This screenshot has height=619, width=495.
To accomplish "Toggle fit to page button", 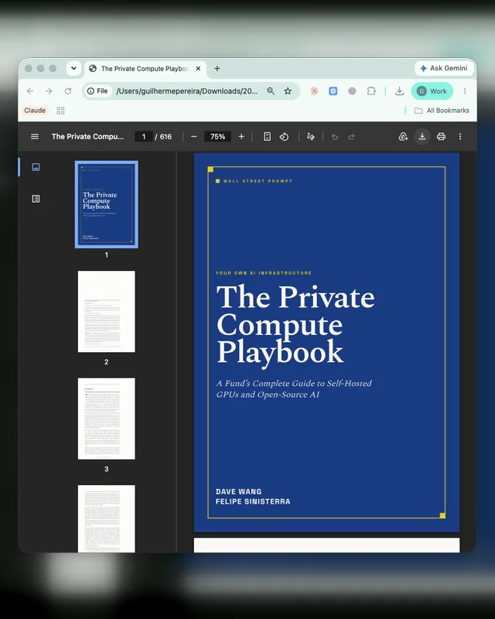I will [268, 137].
